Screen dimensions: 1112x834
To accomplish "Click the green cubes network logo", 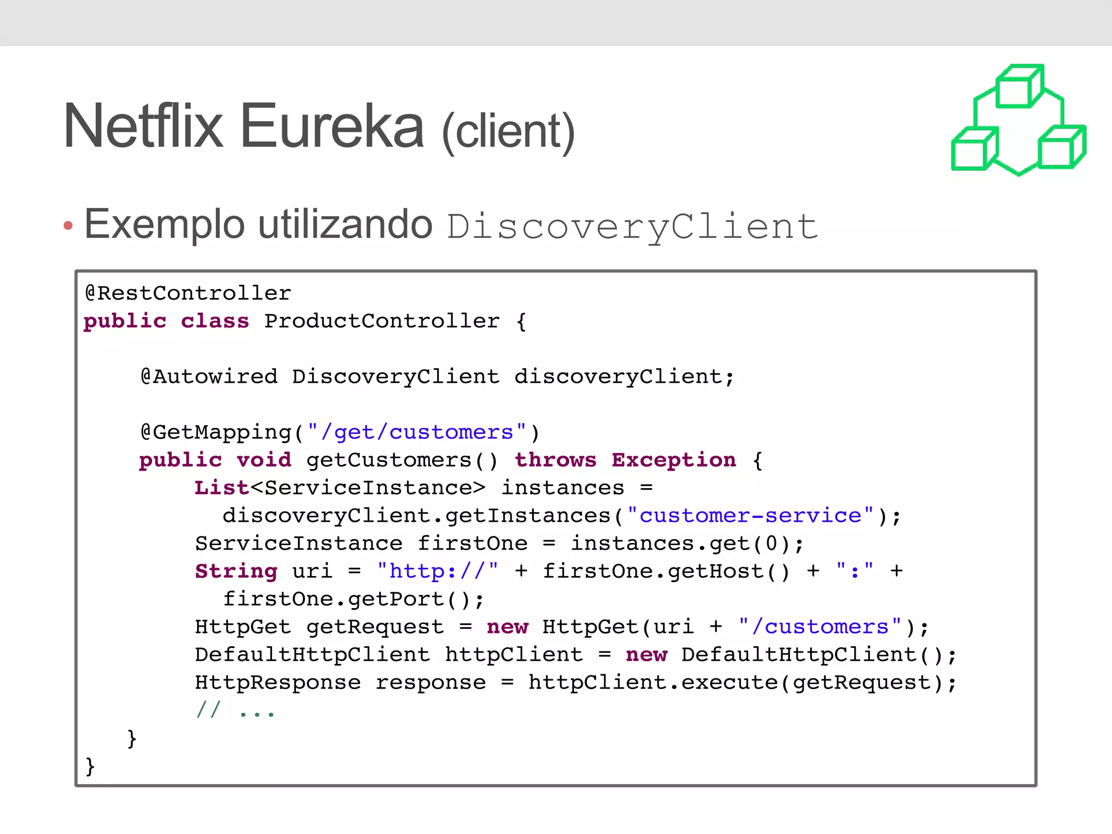I will pyautogui.click(x=1019, y=120).
